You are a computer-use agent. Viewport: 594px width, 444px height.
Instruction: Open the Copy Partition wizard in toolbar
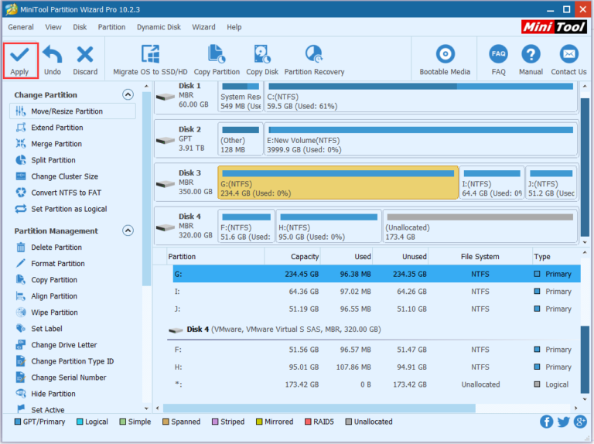pyautogui.click(x=217, y=60)
